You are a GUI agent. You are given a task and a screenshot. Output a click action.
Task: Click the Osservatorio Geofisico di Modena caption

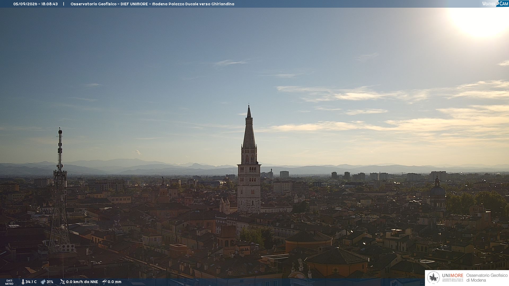tap(487, 278)
